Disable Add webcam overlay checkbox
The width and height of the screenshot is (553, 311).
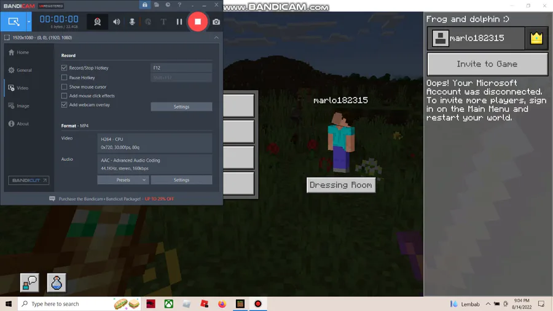pos(64,104)
